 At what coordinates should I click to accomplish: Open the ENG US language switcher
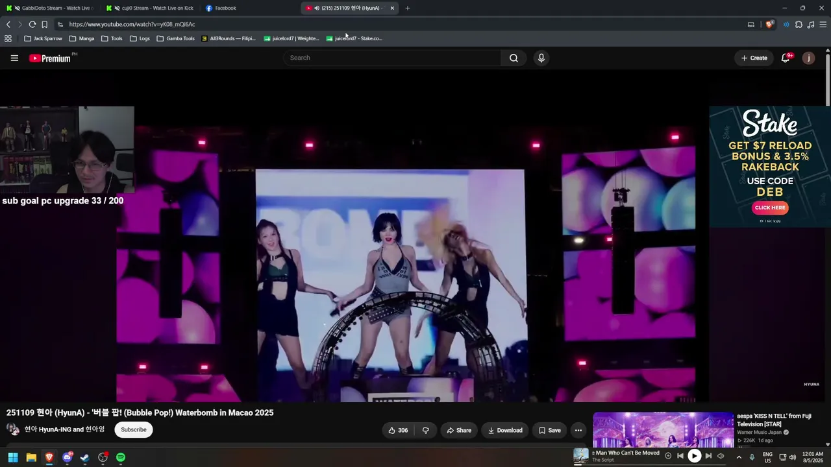[x=767, y=457]
